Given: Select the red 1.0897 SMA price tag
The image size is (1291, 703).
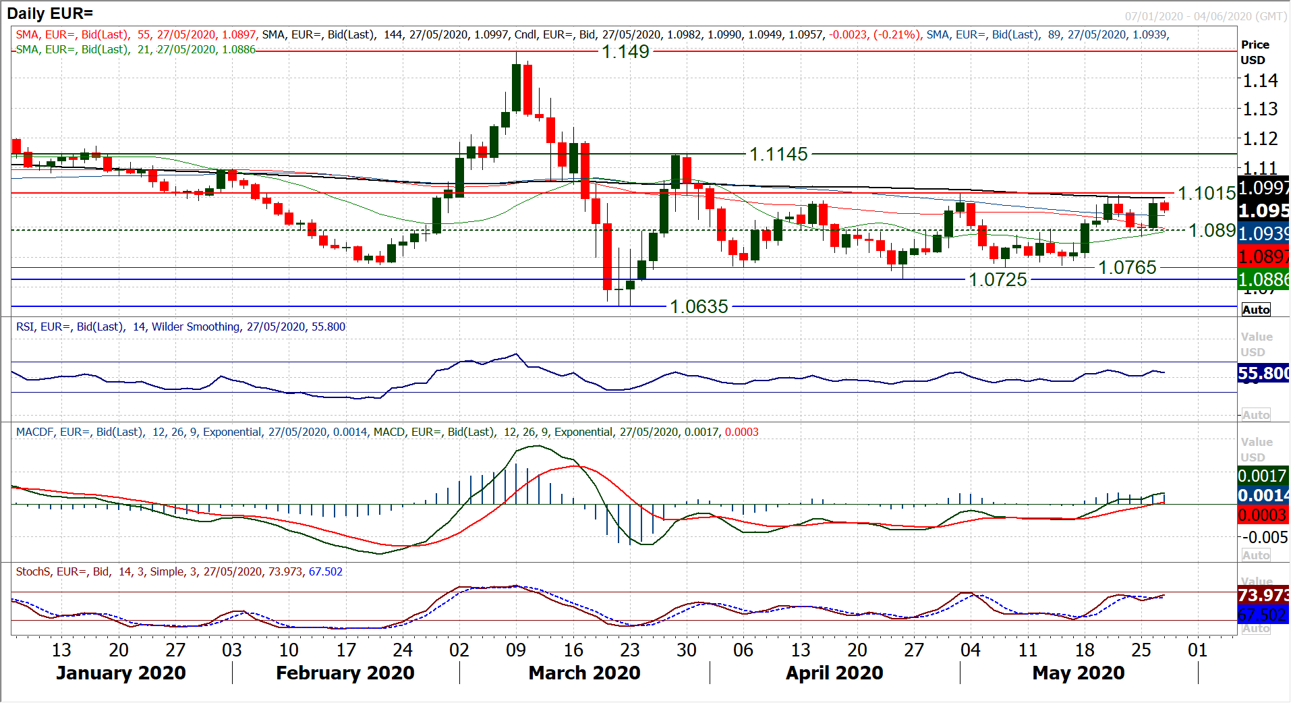Looking at the screenshot, I should click(x=1263, y=256).
